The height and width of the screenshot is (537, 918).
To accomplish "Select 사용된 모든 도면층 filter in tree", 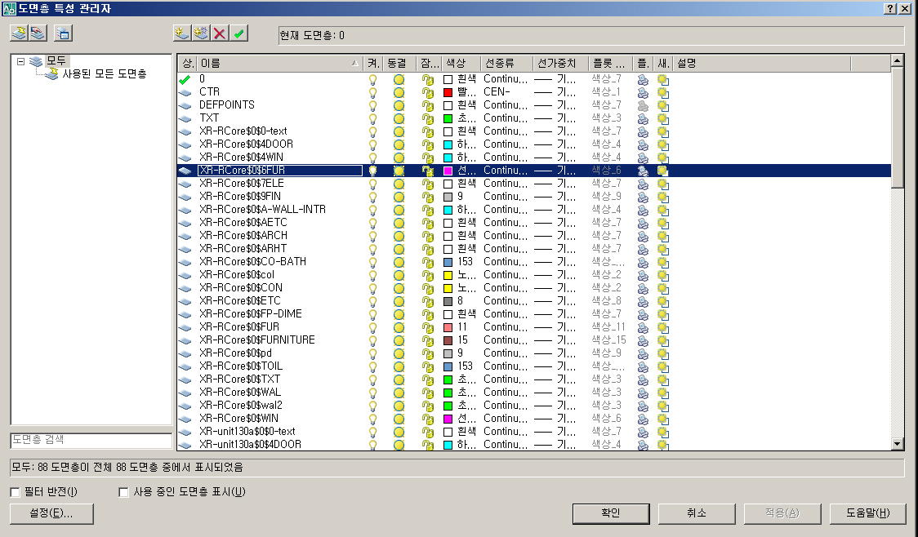I will [x=104, y=74].
